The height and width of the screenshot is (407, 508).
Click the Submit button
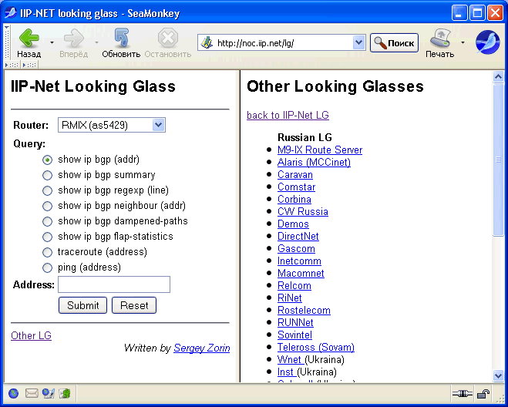point(83,305)
